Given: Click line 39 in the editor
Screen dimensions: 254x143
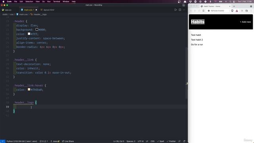Looking at the screenshot, I should (100, 107).
